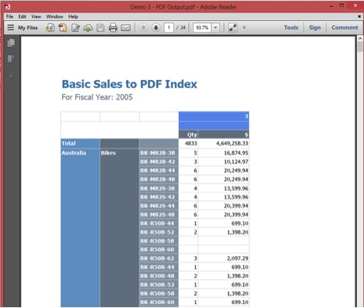
Task: Click product code BK-R50R-60
Action: (x=157, y=303)
